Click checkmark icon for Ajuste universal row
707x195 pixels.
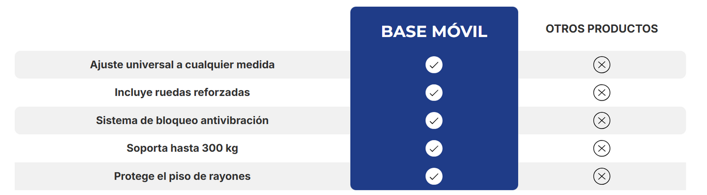pyautogui.click(x=434, y=64)
